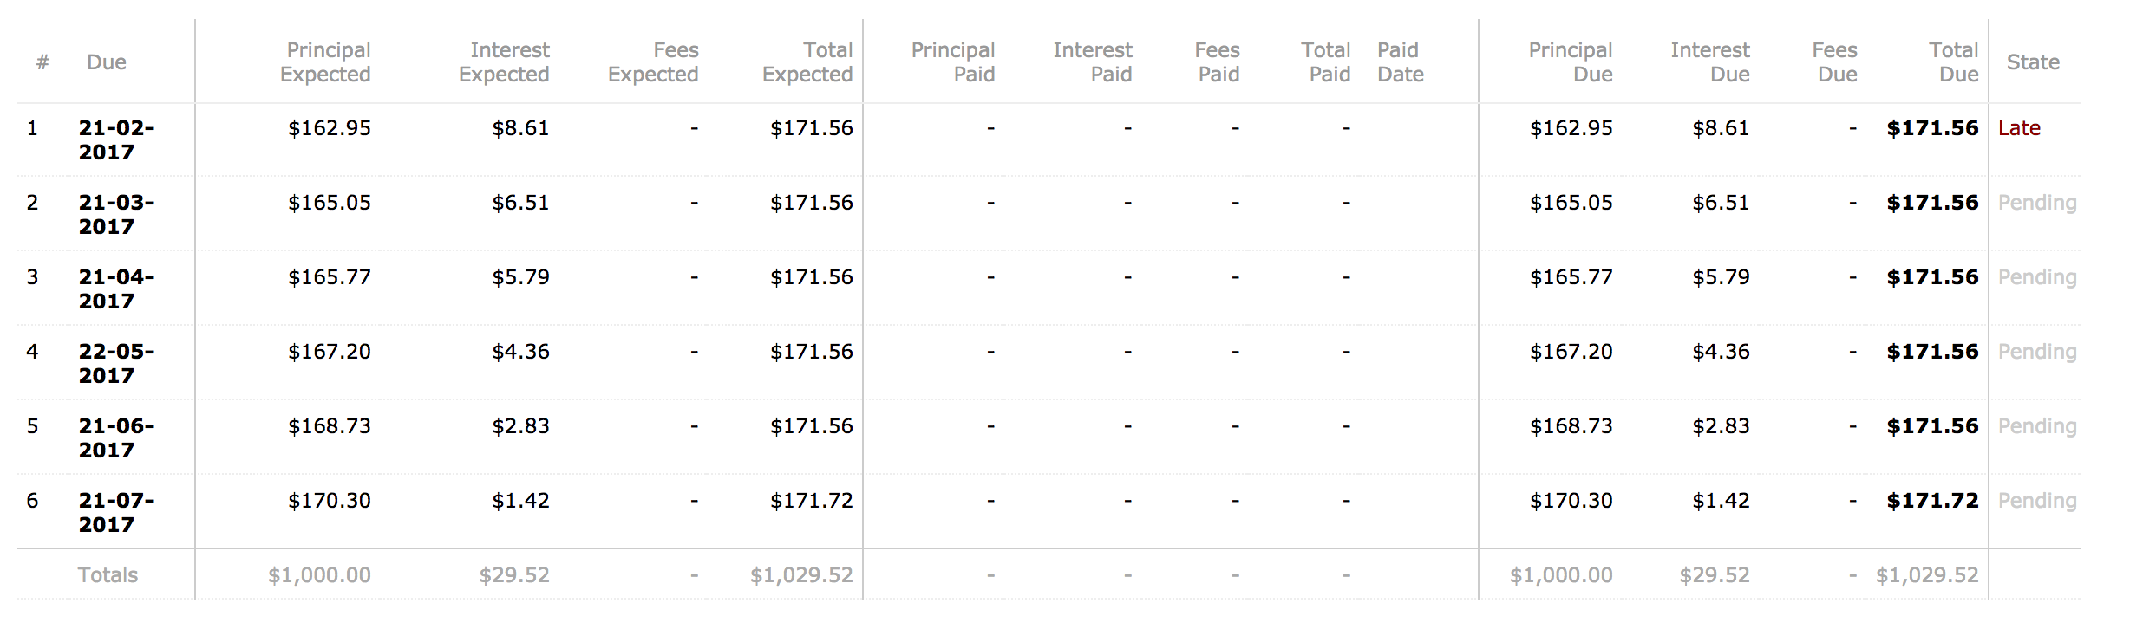Screen dimensions: 2156x629
Task: Click the Interest Expected column header
Action: [x=505, y=62]
